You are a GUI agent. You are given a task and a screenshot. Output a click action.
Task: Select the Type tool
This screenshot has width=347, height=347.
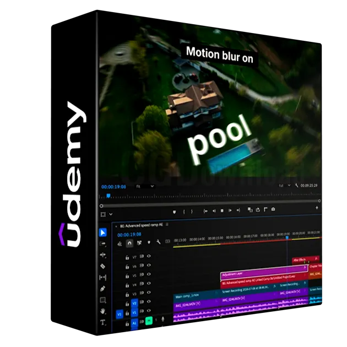coord(103,323)
